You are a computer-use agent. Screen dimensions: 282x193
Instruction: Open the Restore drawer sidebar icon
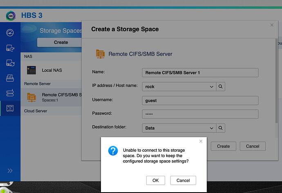point(10,78)
